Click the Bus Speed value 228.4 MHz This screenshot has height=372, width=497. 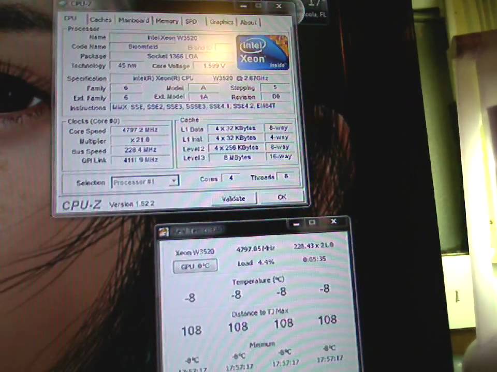pyautogui.click(x=140, y=150)
